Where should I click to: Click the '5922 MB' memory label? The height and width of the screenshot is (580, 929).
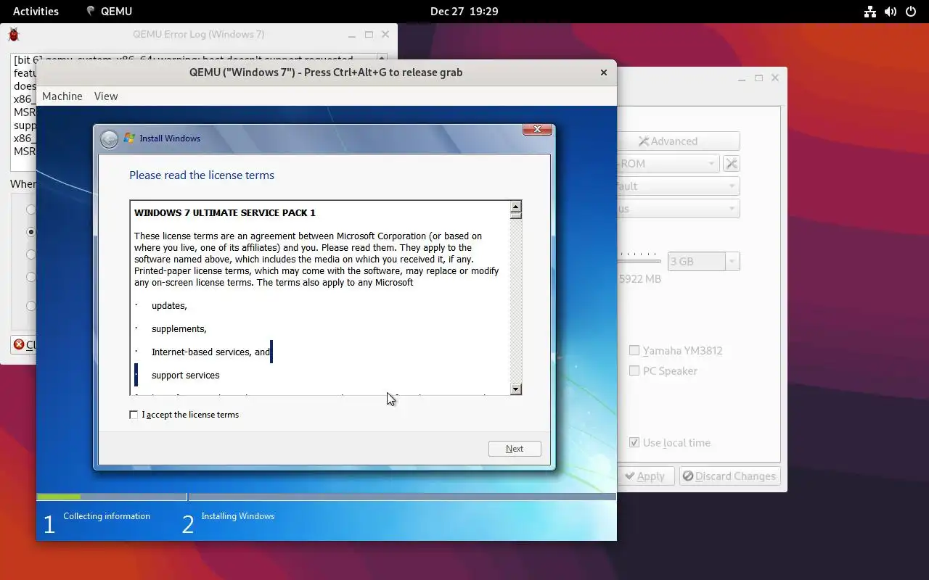point(639,278)
